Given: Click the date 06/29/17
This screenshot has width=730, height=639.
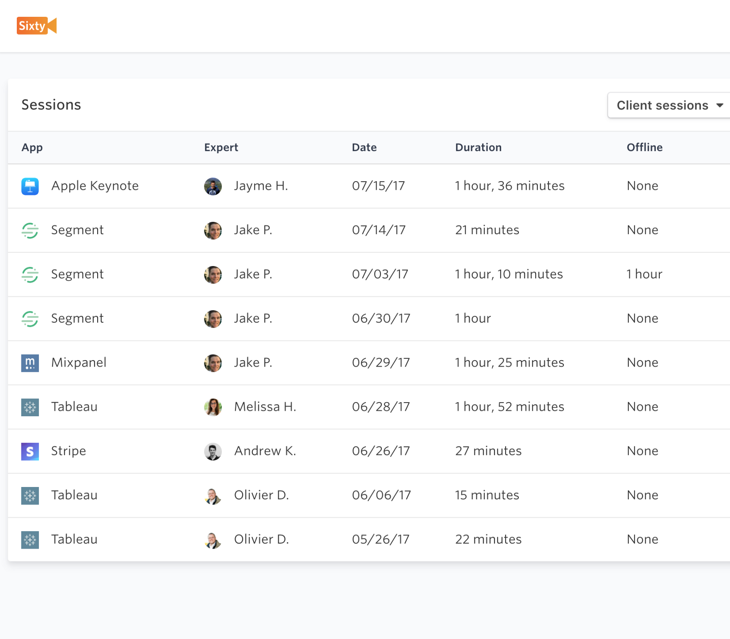Looking at the screenshot, I should pyautogui.click(x=381, y=362).
